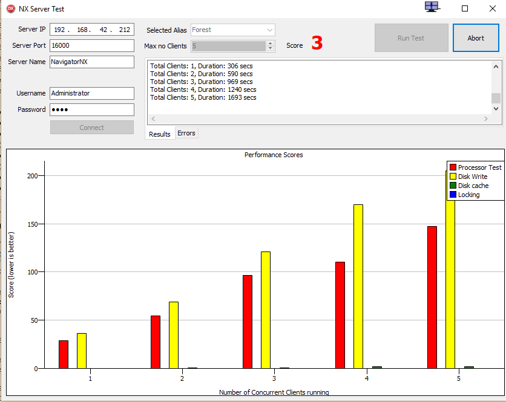This screenshot has height=402, width=506.
Task: Close the NX Server Test window
Action: (x=493, y=8)
